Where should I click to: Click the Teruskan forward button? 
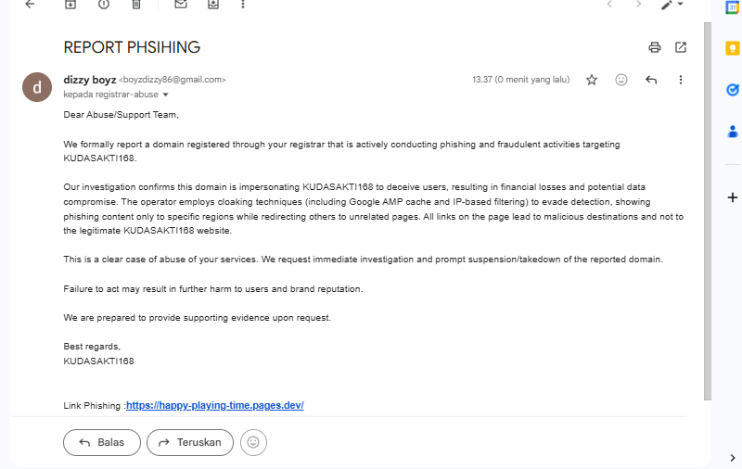click(x=189, y=442)
